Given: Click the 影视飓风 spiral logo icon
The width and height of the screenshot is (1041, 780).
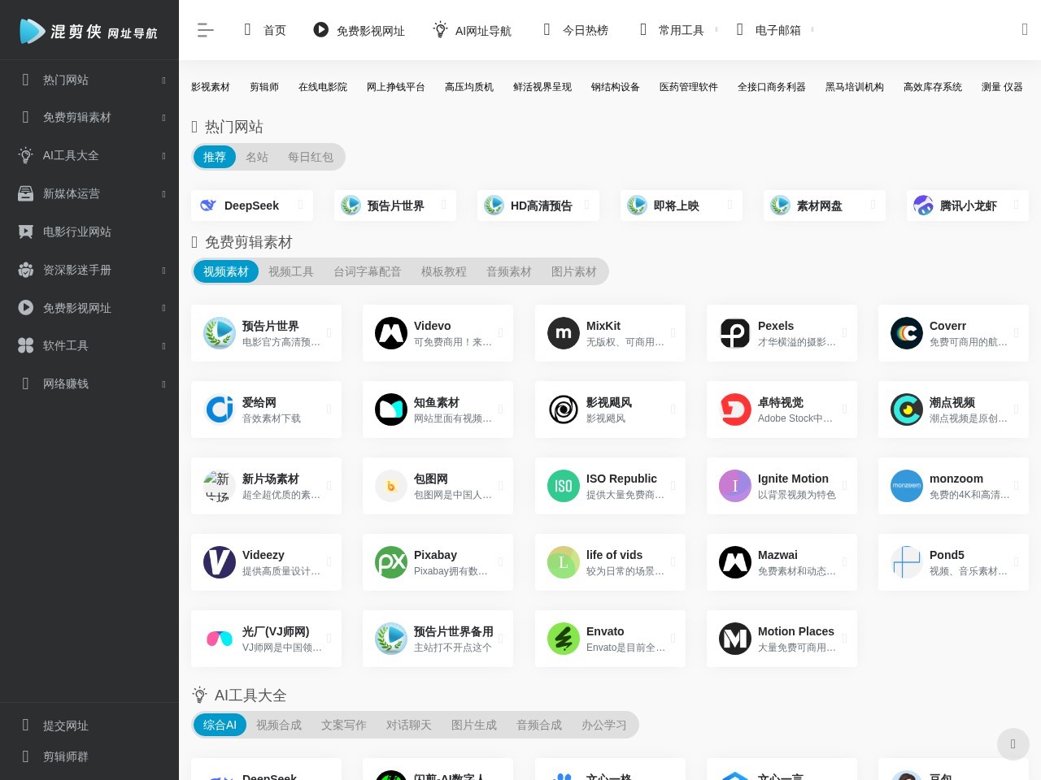Looking at the screenshot, I should (564, 409).
